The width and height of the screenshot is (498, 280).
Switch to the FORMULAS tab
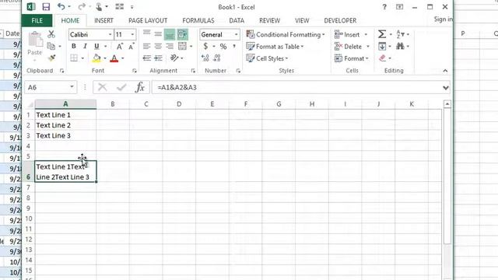pyautogui.click(x=198, y=20)
